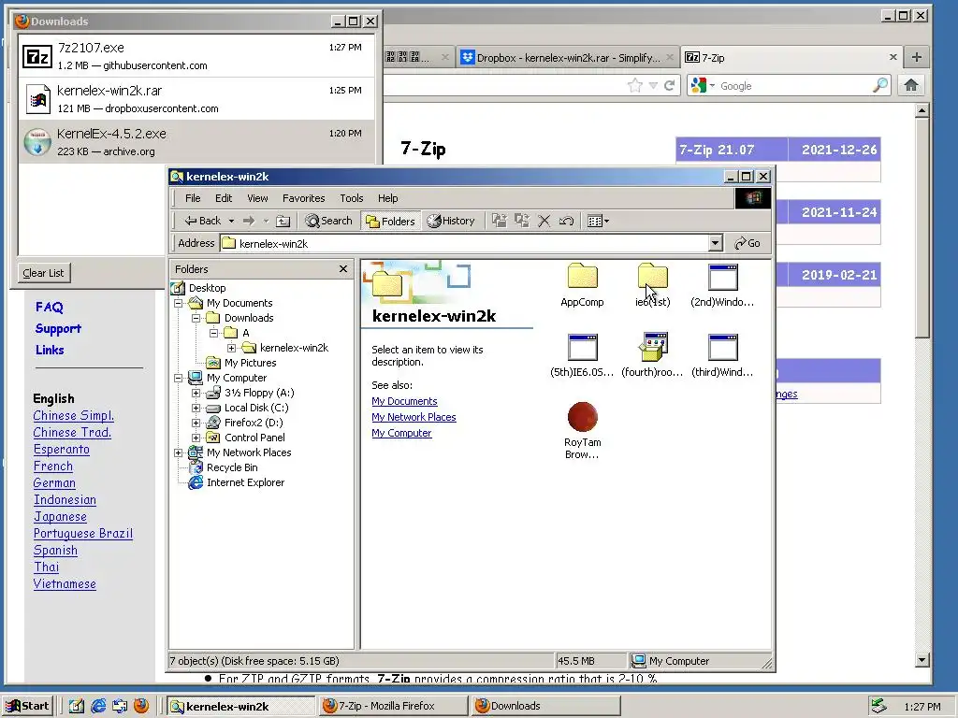Click the Go button next to Address

click(748, 243)
